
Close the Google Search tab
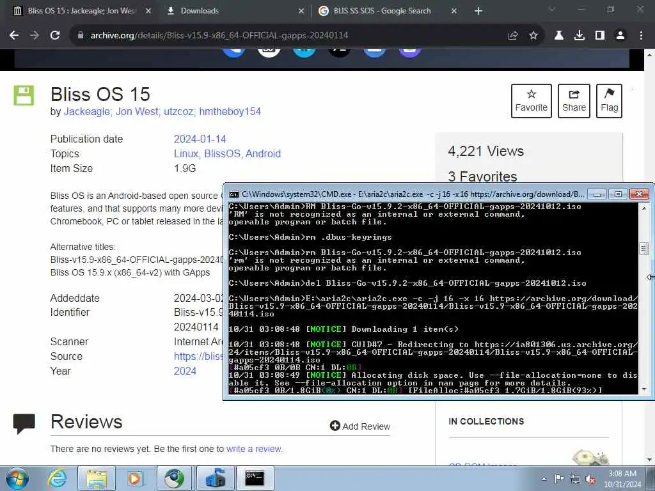coord(454,11)
